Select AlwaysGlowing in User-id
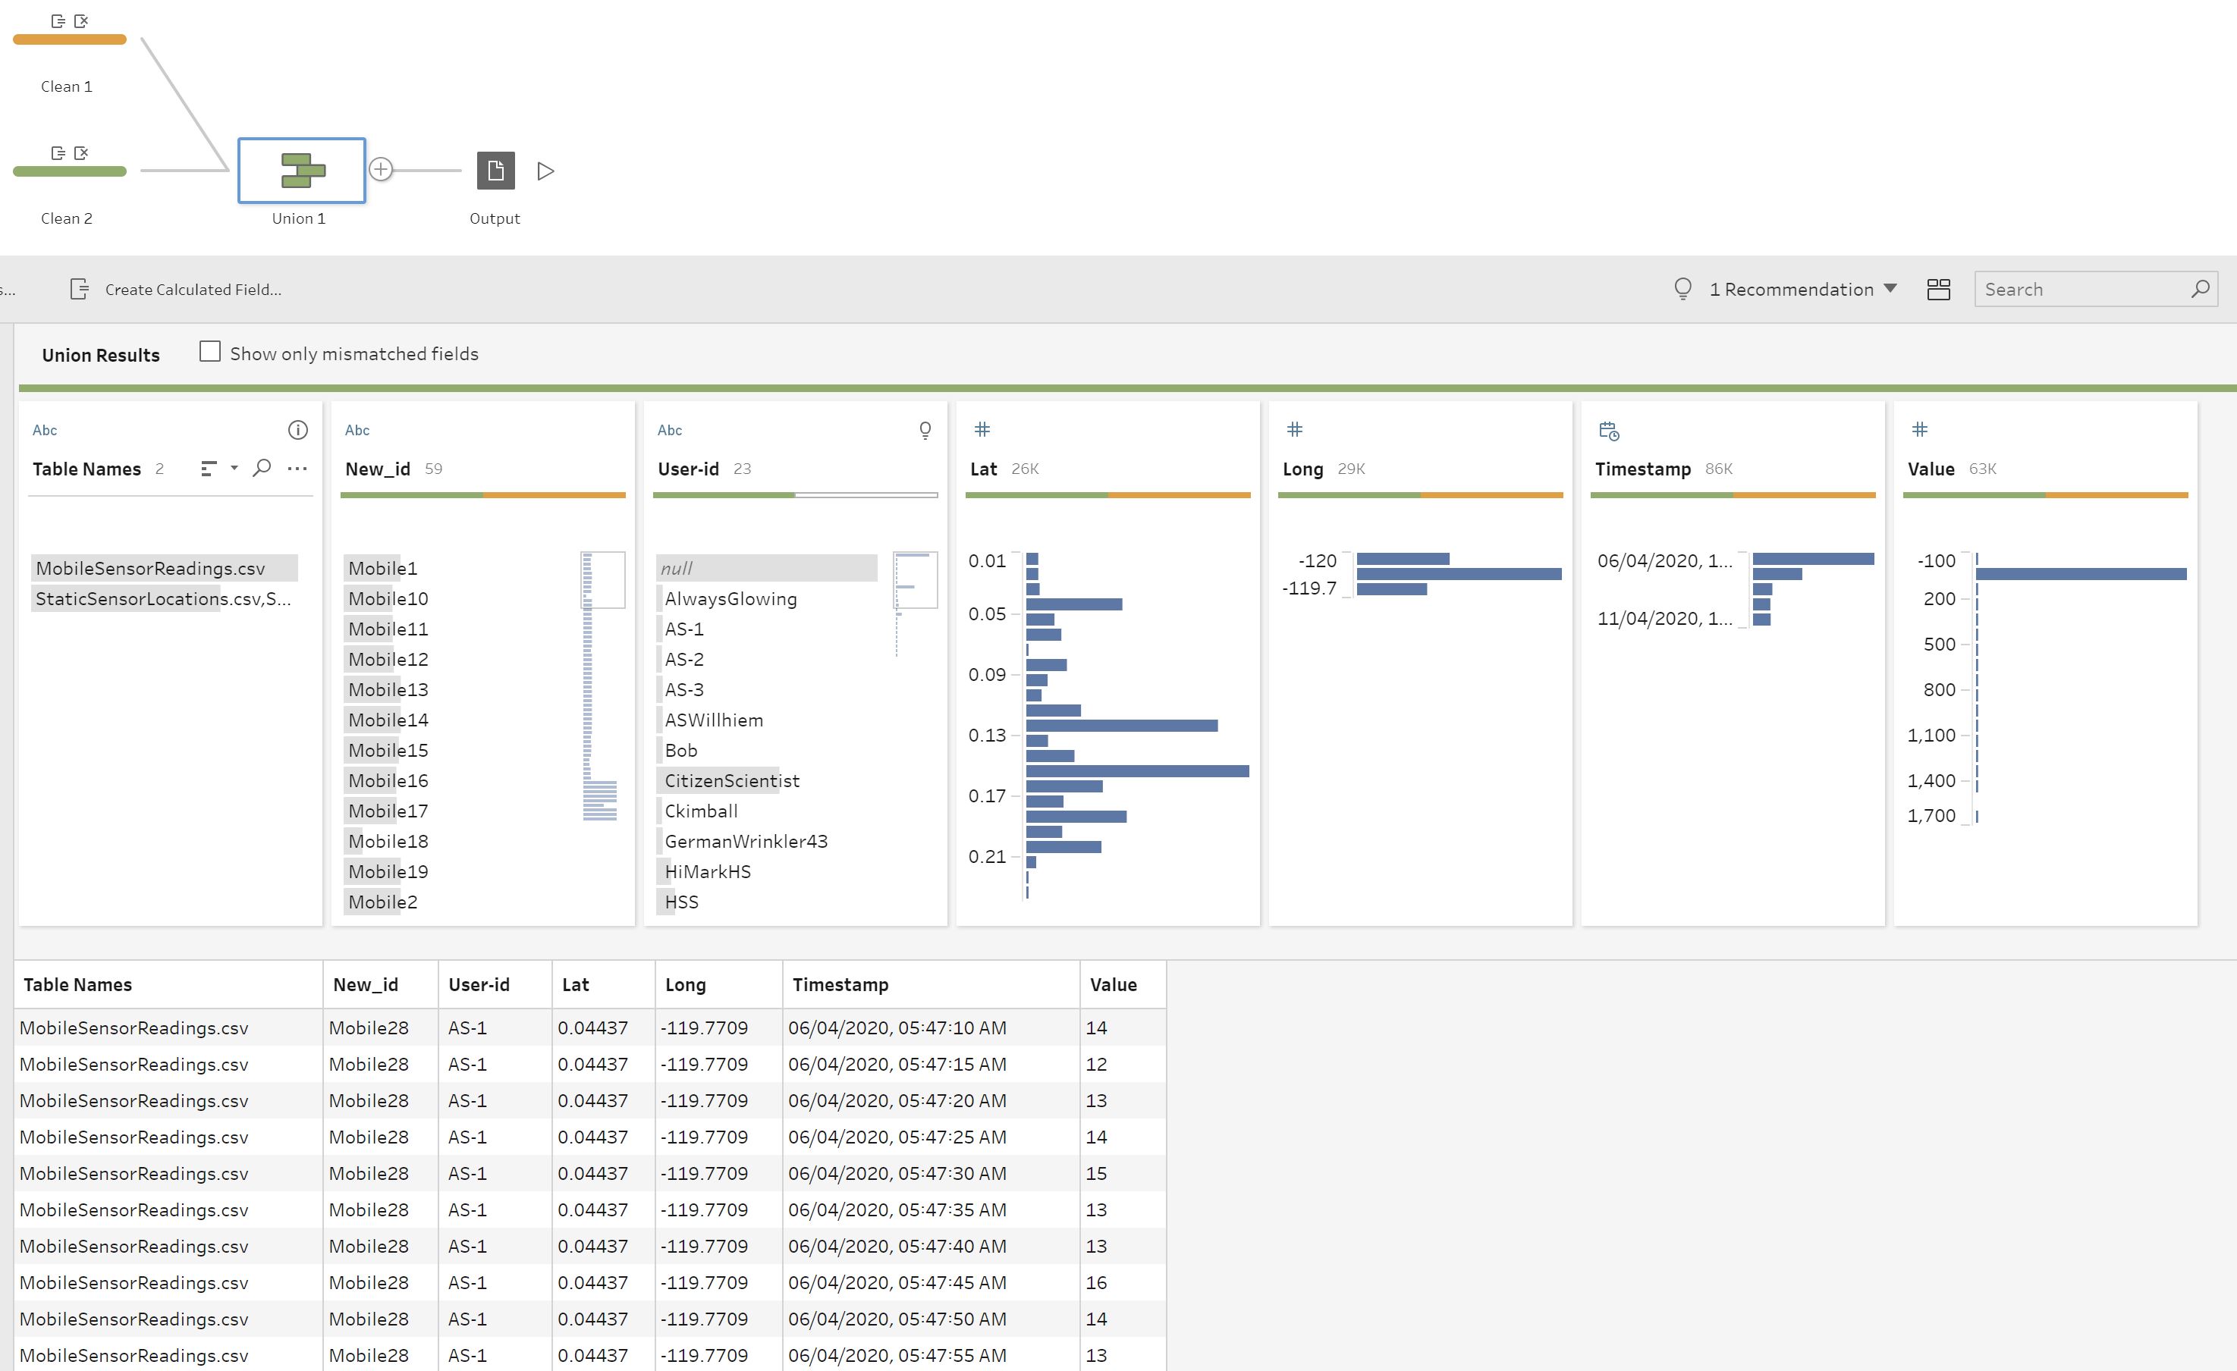Screen dimensions: 2237x1371 pyautogui.click(x=730, y=599)
